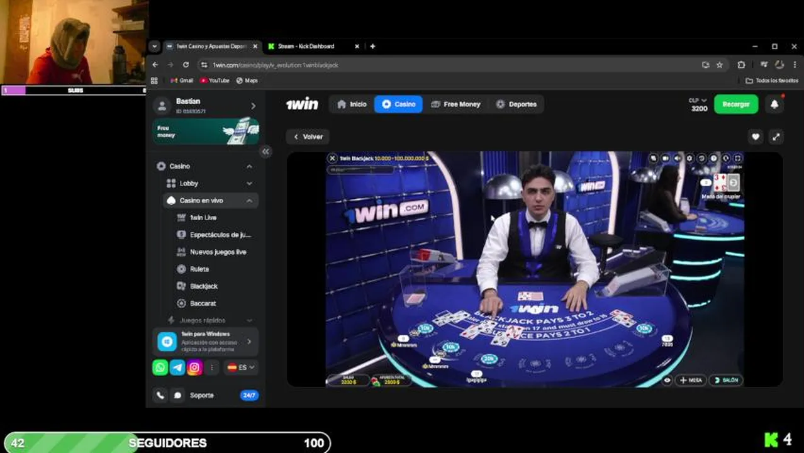Image resolution: width=804 pixels, height=453 pixels.
Task: Open Ruleta in sidebar
Action: tap(193, 269)
